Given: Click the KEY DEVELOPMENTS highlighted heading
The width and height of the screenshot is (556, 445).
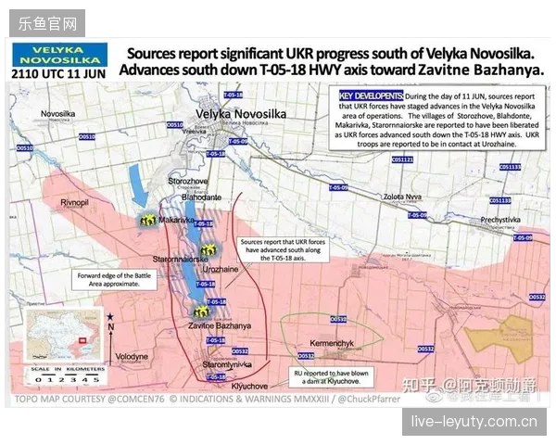Looking at the screenshot, I should (371, 95).
